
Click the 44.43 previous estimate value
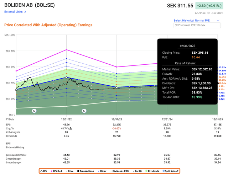pos(66,155)
